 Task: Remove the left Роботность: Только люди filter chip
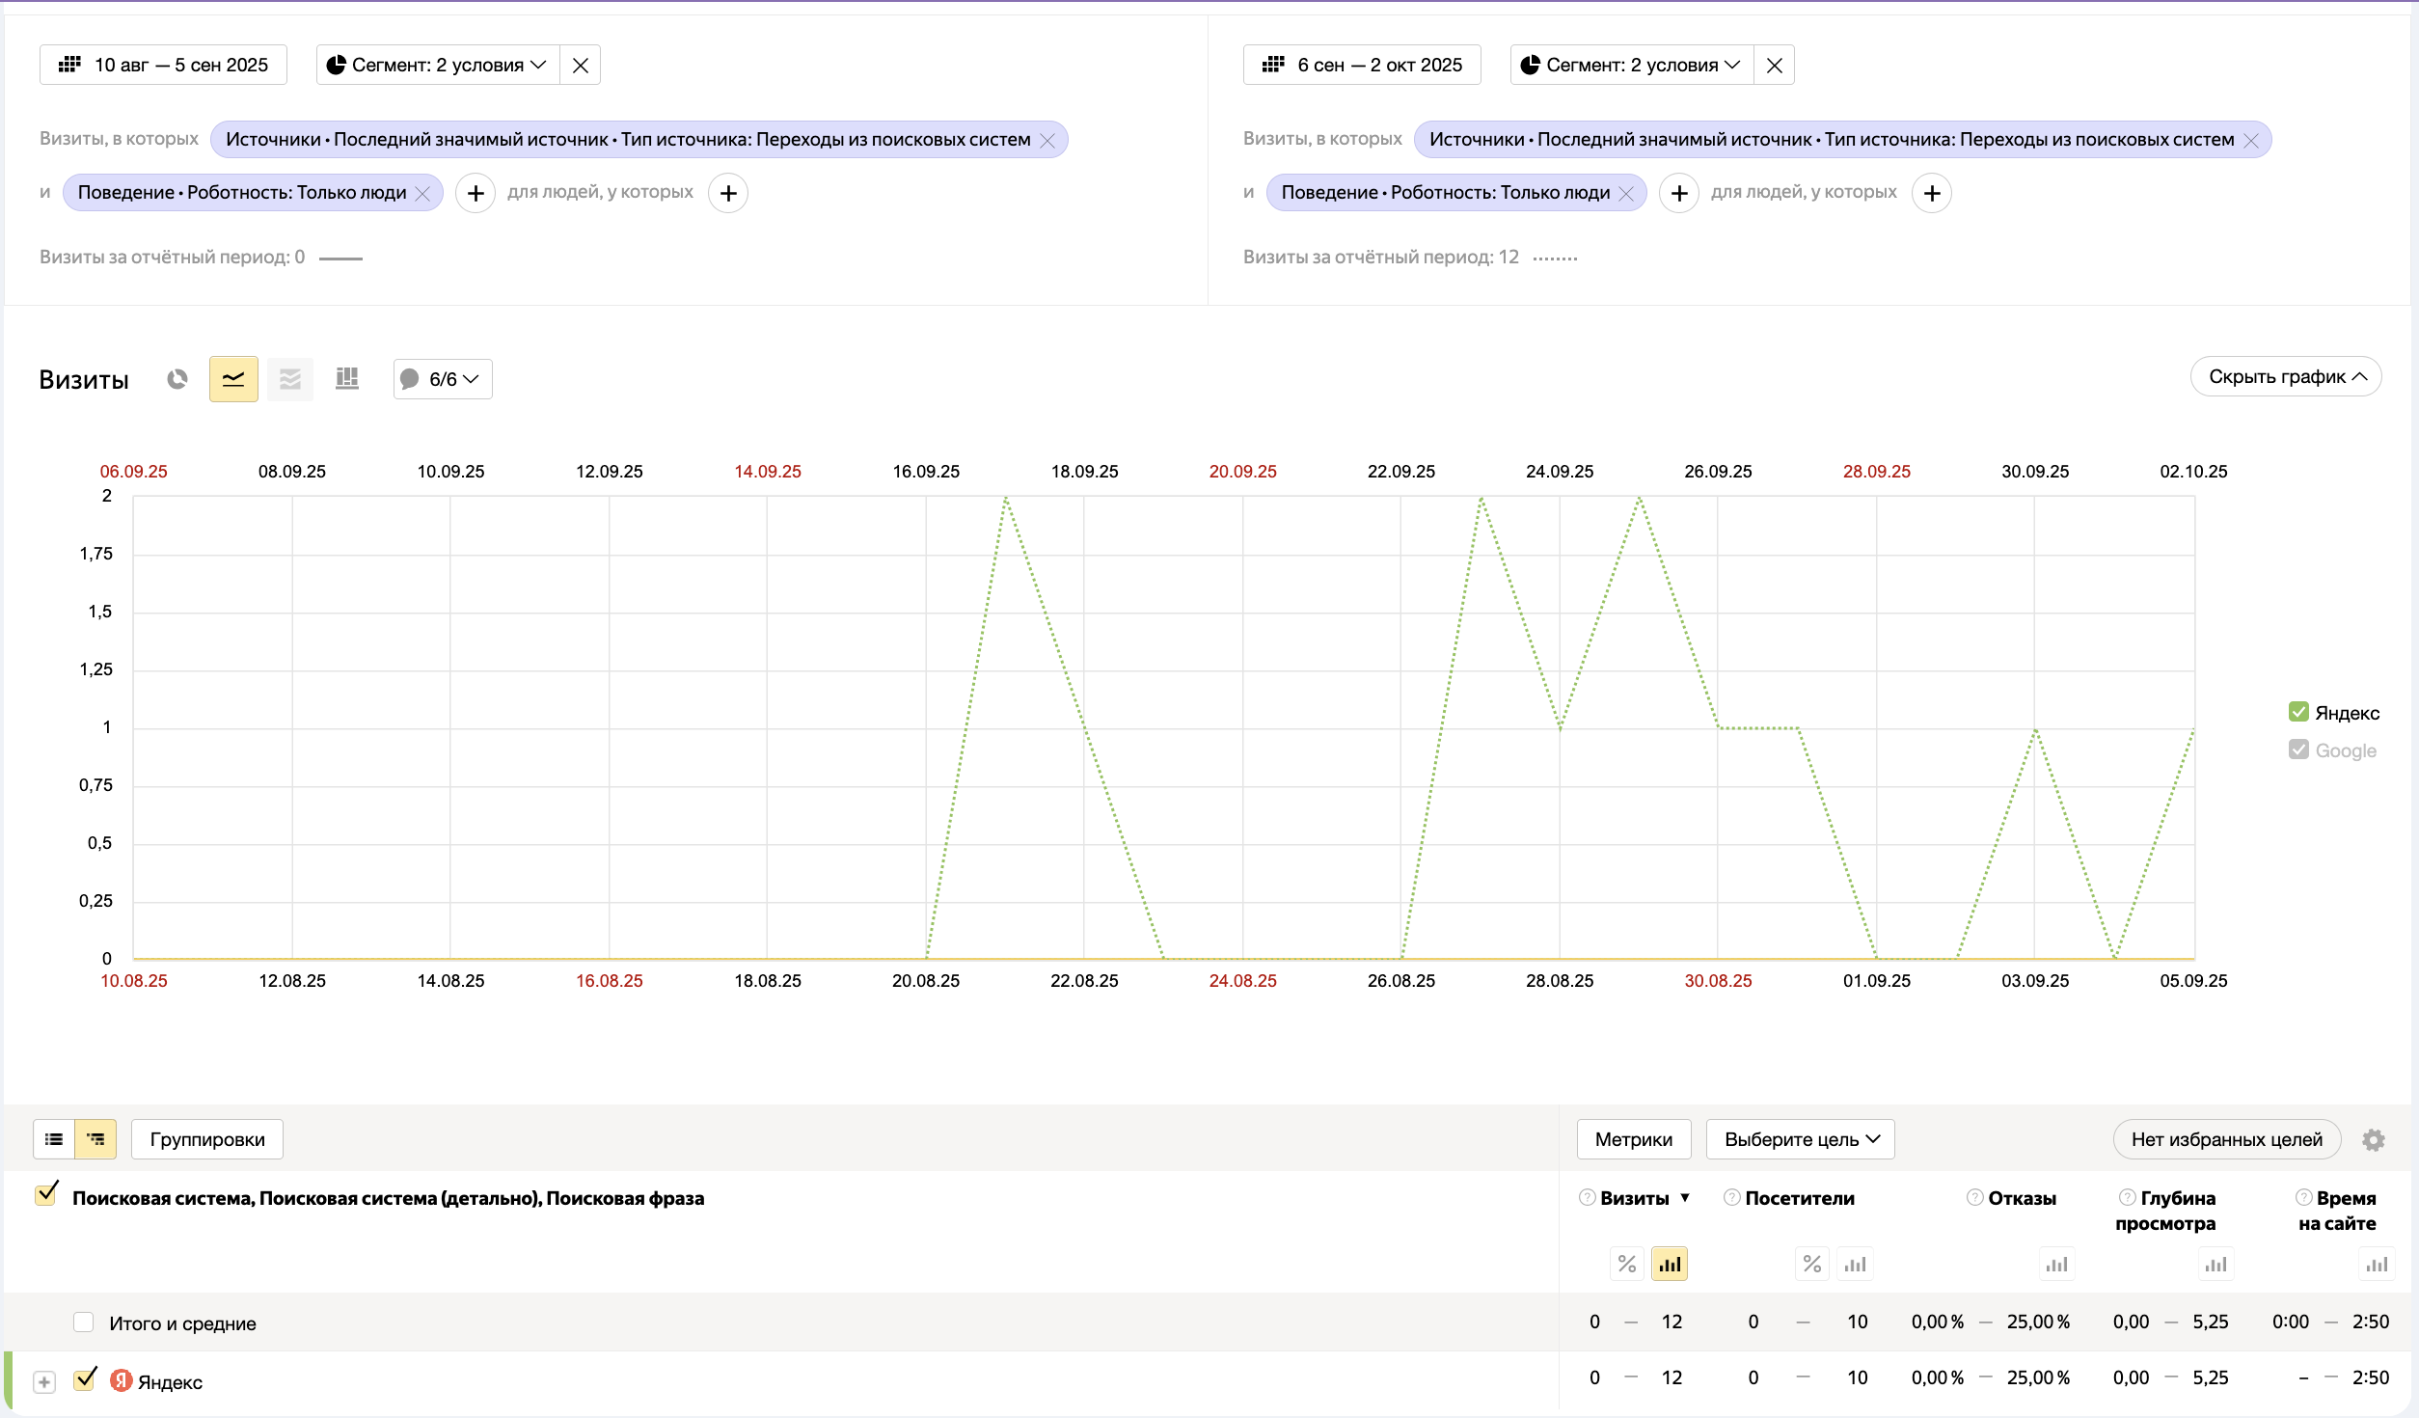point(422,193)
